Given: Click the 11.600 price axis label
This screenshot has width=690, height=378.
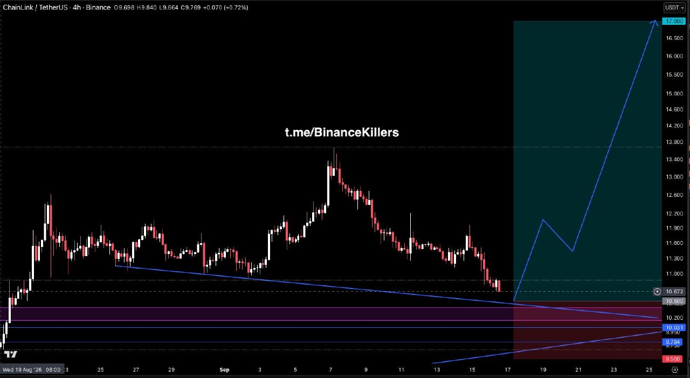Looking at the screenshot, I should (674, 243).
